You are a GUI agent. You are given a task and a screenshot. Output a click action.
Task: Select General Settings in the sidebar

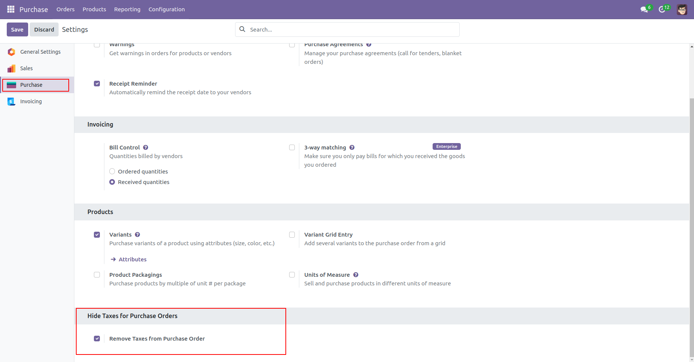coord(40,51)
